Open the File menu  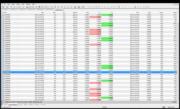coord(5,4)
